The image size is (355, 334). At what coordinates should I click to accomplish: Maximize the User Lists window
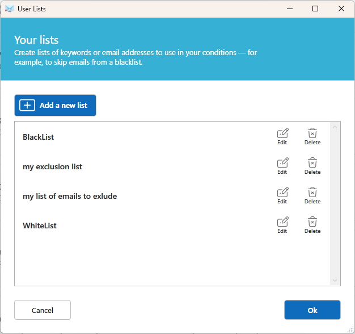tap(315, 9)
